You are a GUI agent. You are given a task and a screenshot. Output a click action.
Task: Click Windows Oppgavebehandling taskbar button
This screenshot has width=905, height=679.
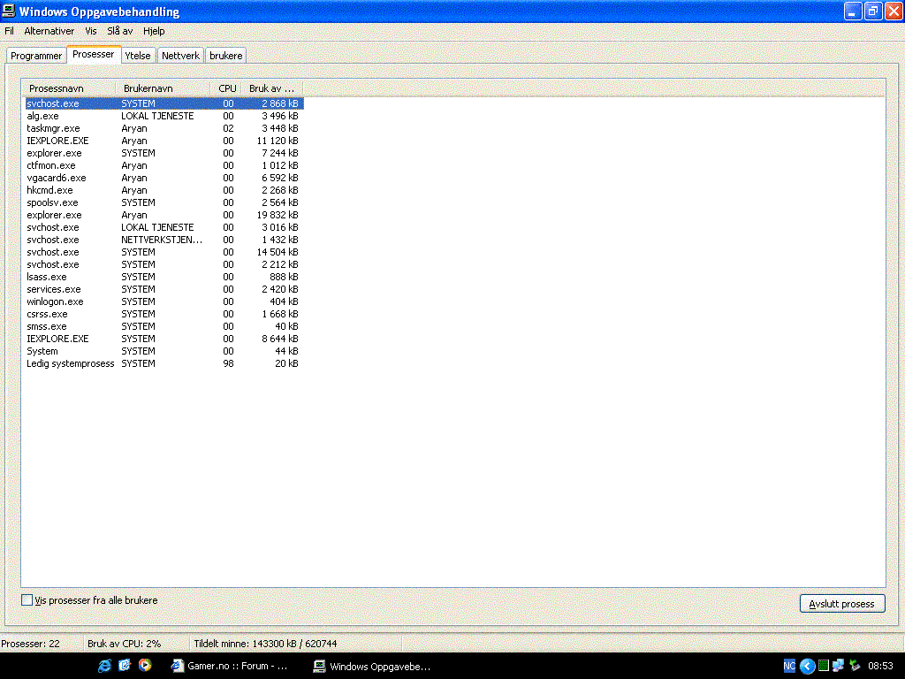click(x=372, y=666)
